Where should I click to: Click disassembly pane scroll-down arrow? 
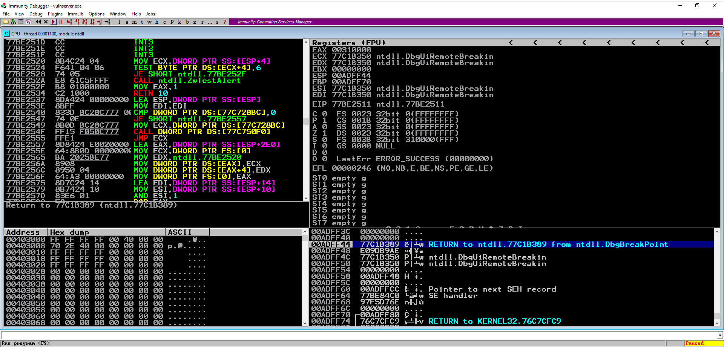point(306,198)
